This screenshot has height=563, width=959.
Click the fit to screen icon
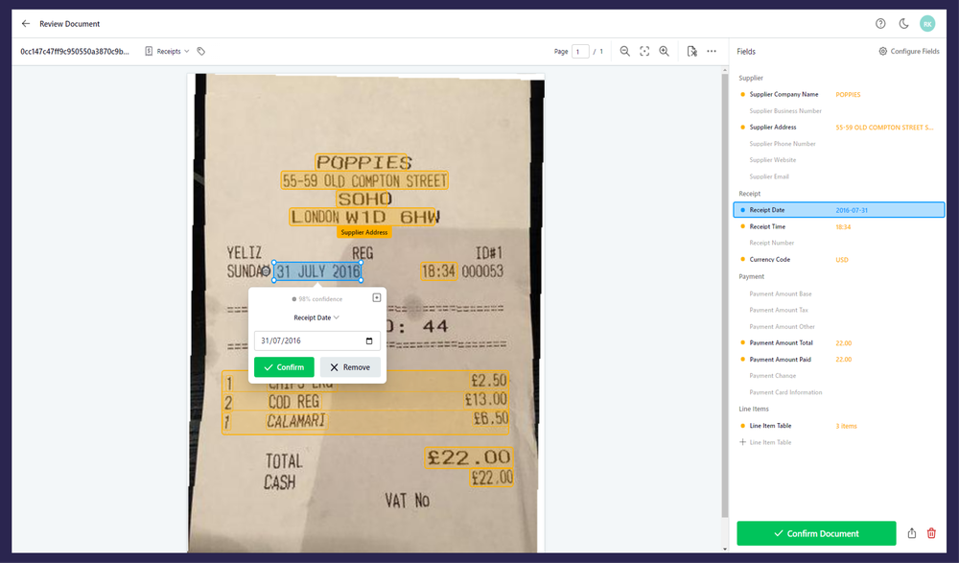click(644, 52)
